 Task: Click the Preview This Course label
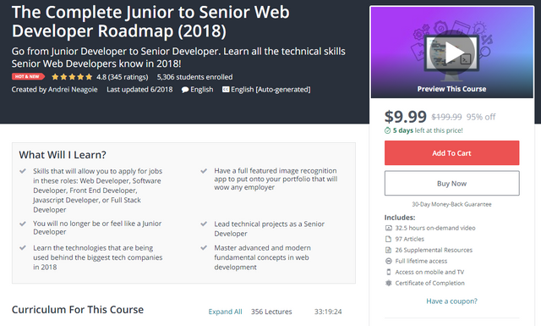(451, 89)
